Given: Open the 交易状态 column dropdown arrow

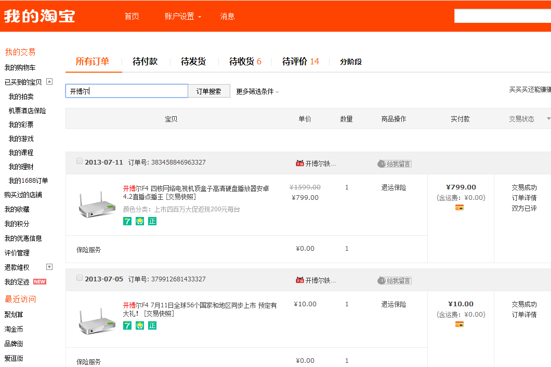Looking at the screenshot, I should [548, 119].
